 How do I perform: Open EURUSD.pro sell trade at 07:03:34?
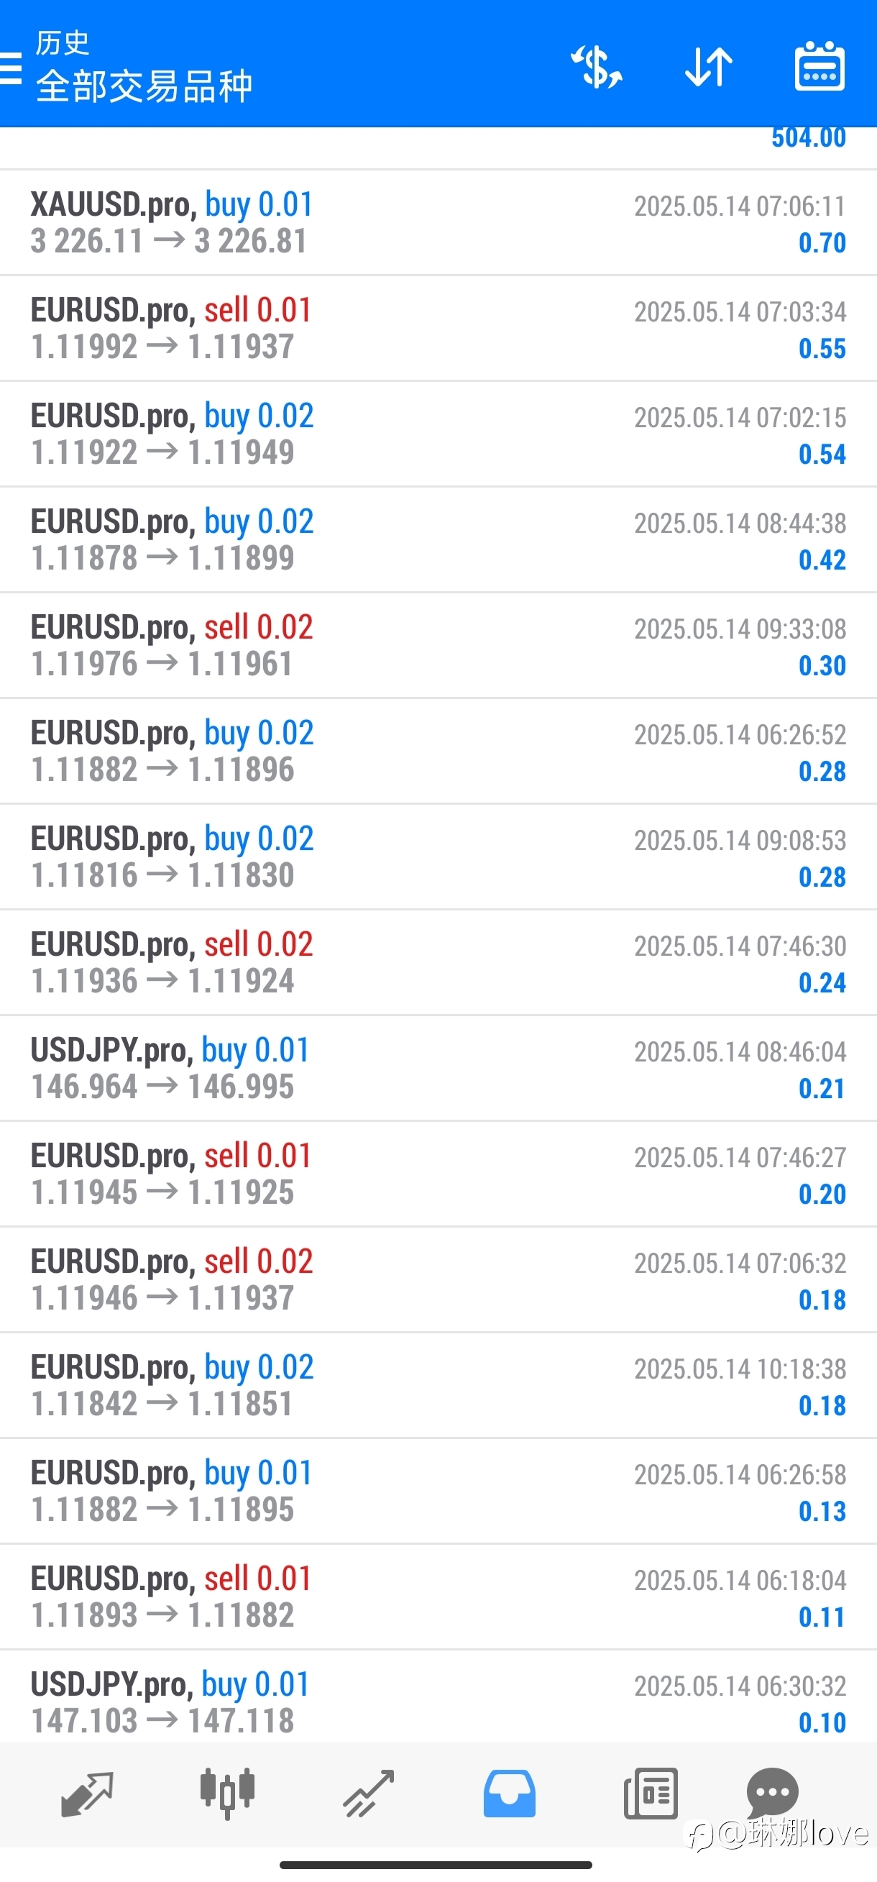(438, 329)
